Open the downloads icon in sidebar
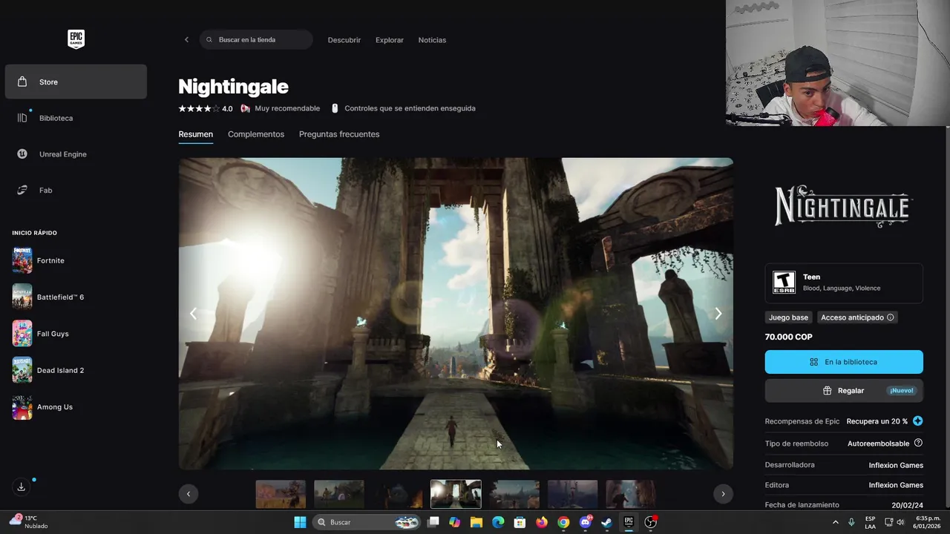The width and height of the screenshot is (950, 534). (22, 487)
